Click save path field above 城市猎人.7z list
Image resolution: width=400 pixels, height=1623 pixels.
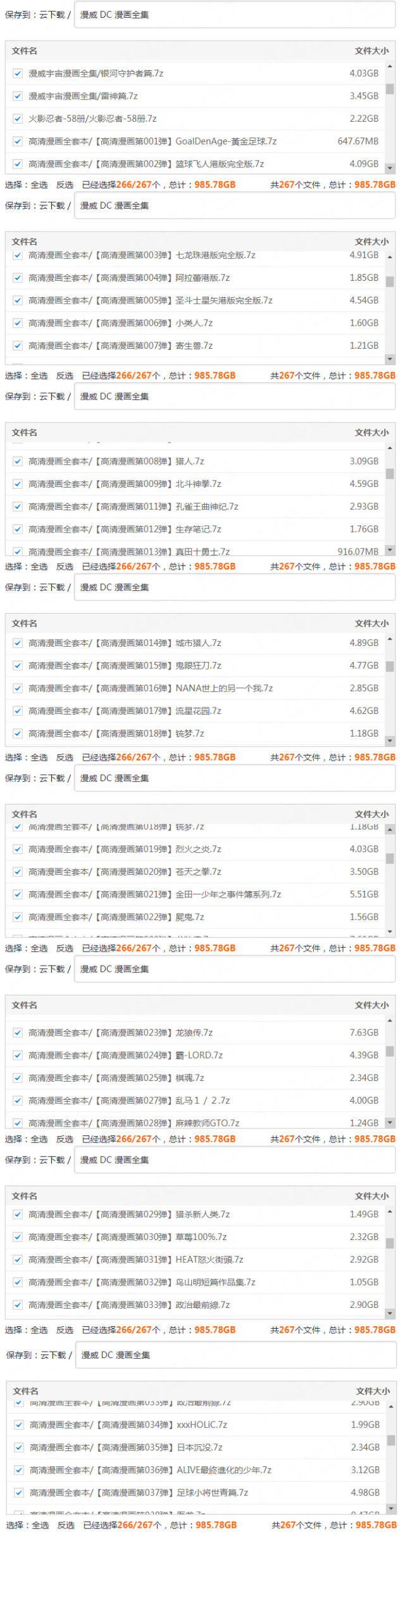click(x=234, y=587)
